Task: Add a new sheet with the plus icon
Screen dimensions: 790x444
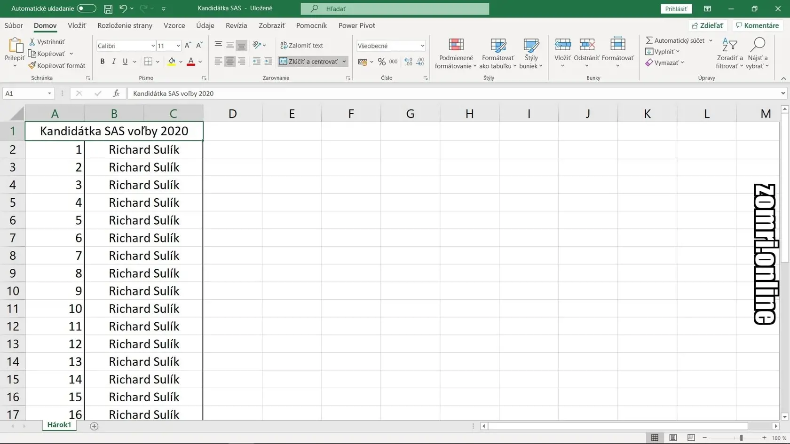Action: (x=94, y=426)
